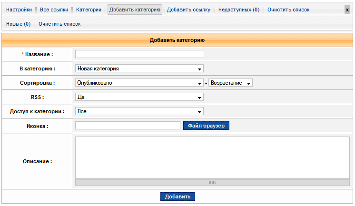Open the Настройки tab
This screenshot has height=206, width=355.
pyautogui.click(x=19, y=10)
